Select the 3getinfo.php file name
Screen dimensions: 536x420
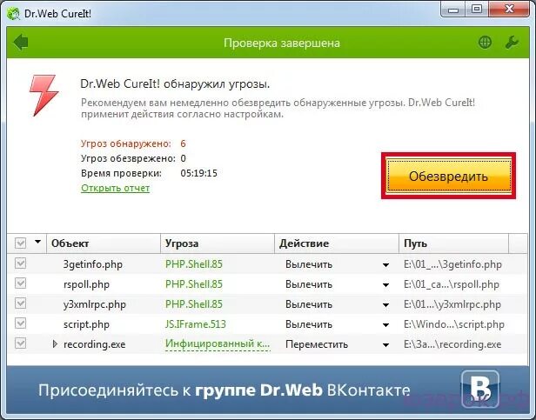point(92,264)
